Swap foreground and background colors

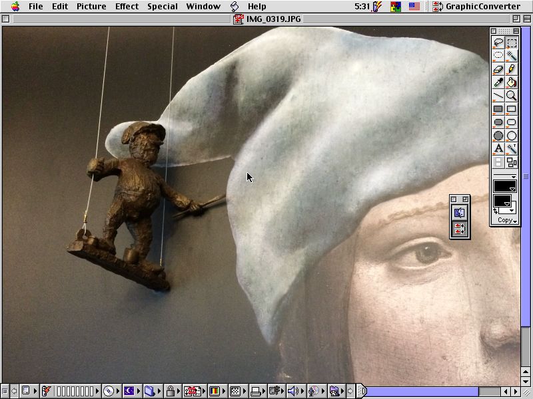496,211
